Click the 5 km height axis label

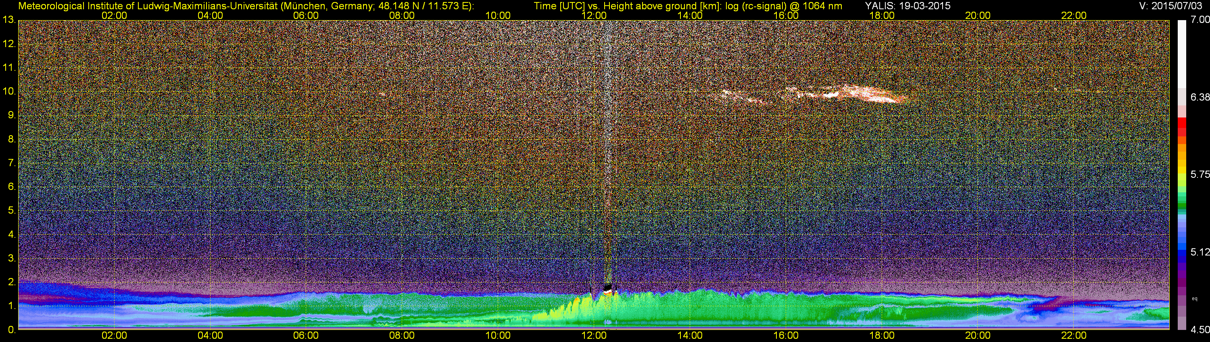(x=11, y=211)
